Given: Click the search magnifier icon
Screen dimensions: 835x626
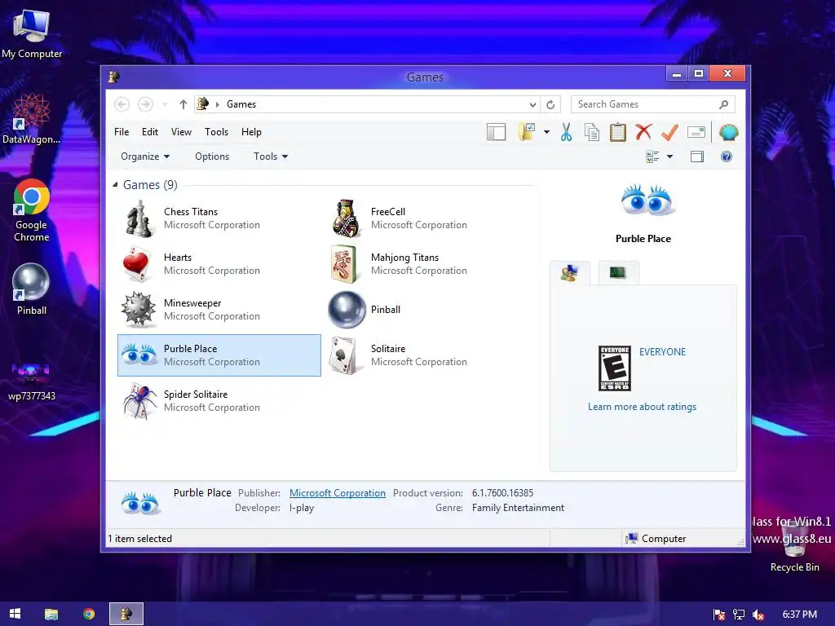Looking at the screenshot, I should click(723, 104).
